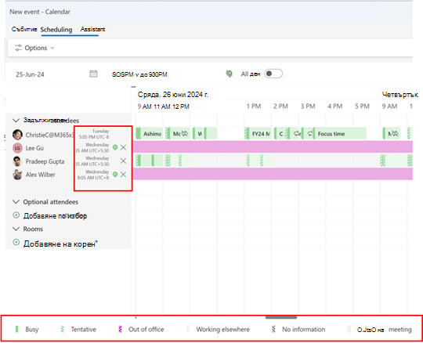Screen dimensions: 423x343
Task: Click the No information legend swatch
Action: [x=273, y=329]
